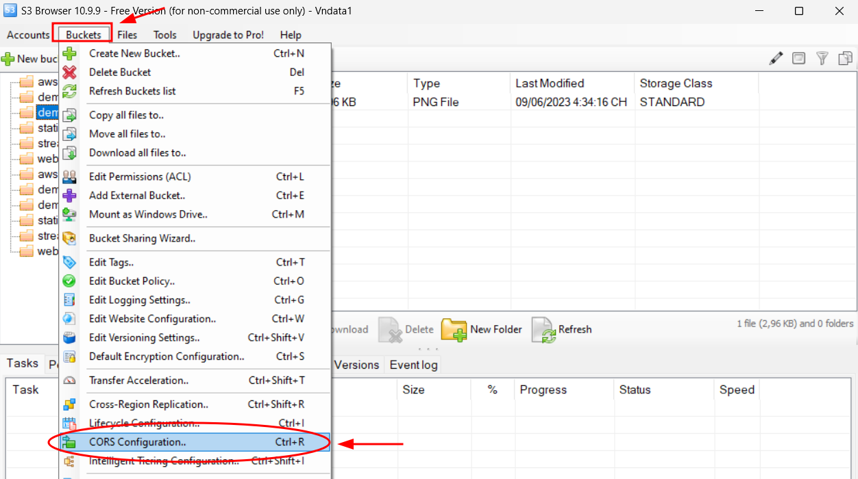
Task: Open the Tools menu
Action: click(164, 35)
